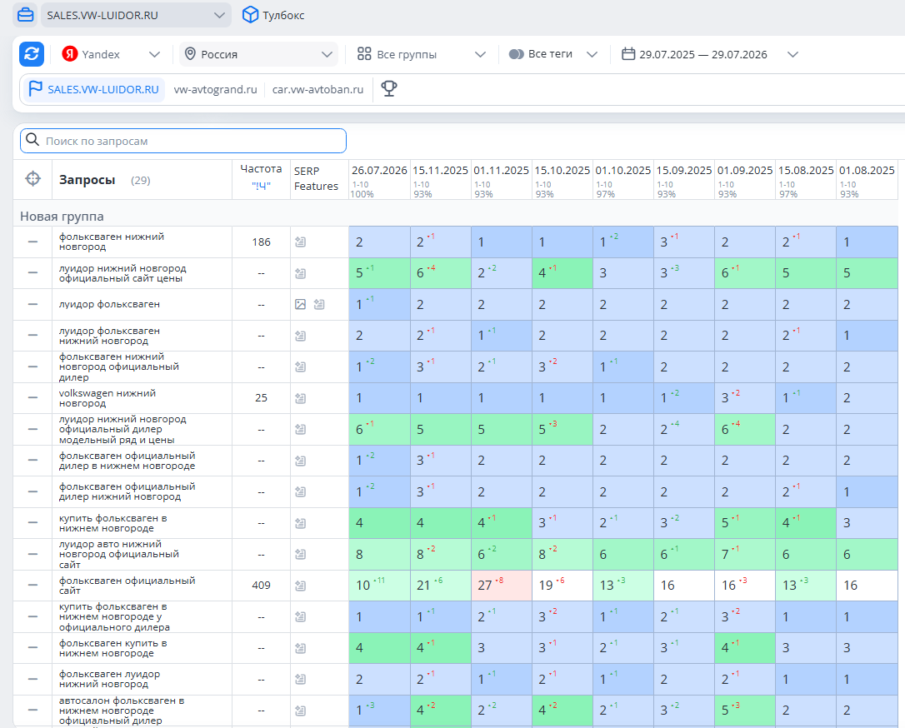Open query фольксваген нижний новгород официальный дилер
905x728 pixels.
click(x=119, y=366)
